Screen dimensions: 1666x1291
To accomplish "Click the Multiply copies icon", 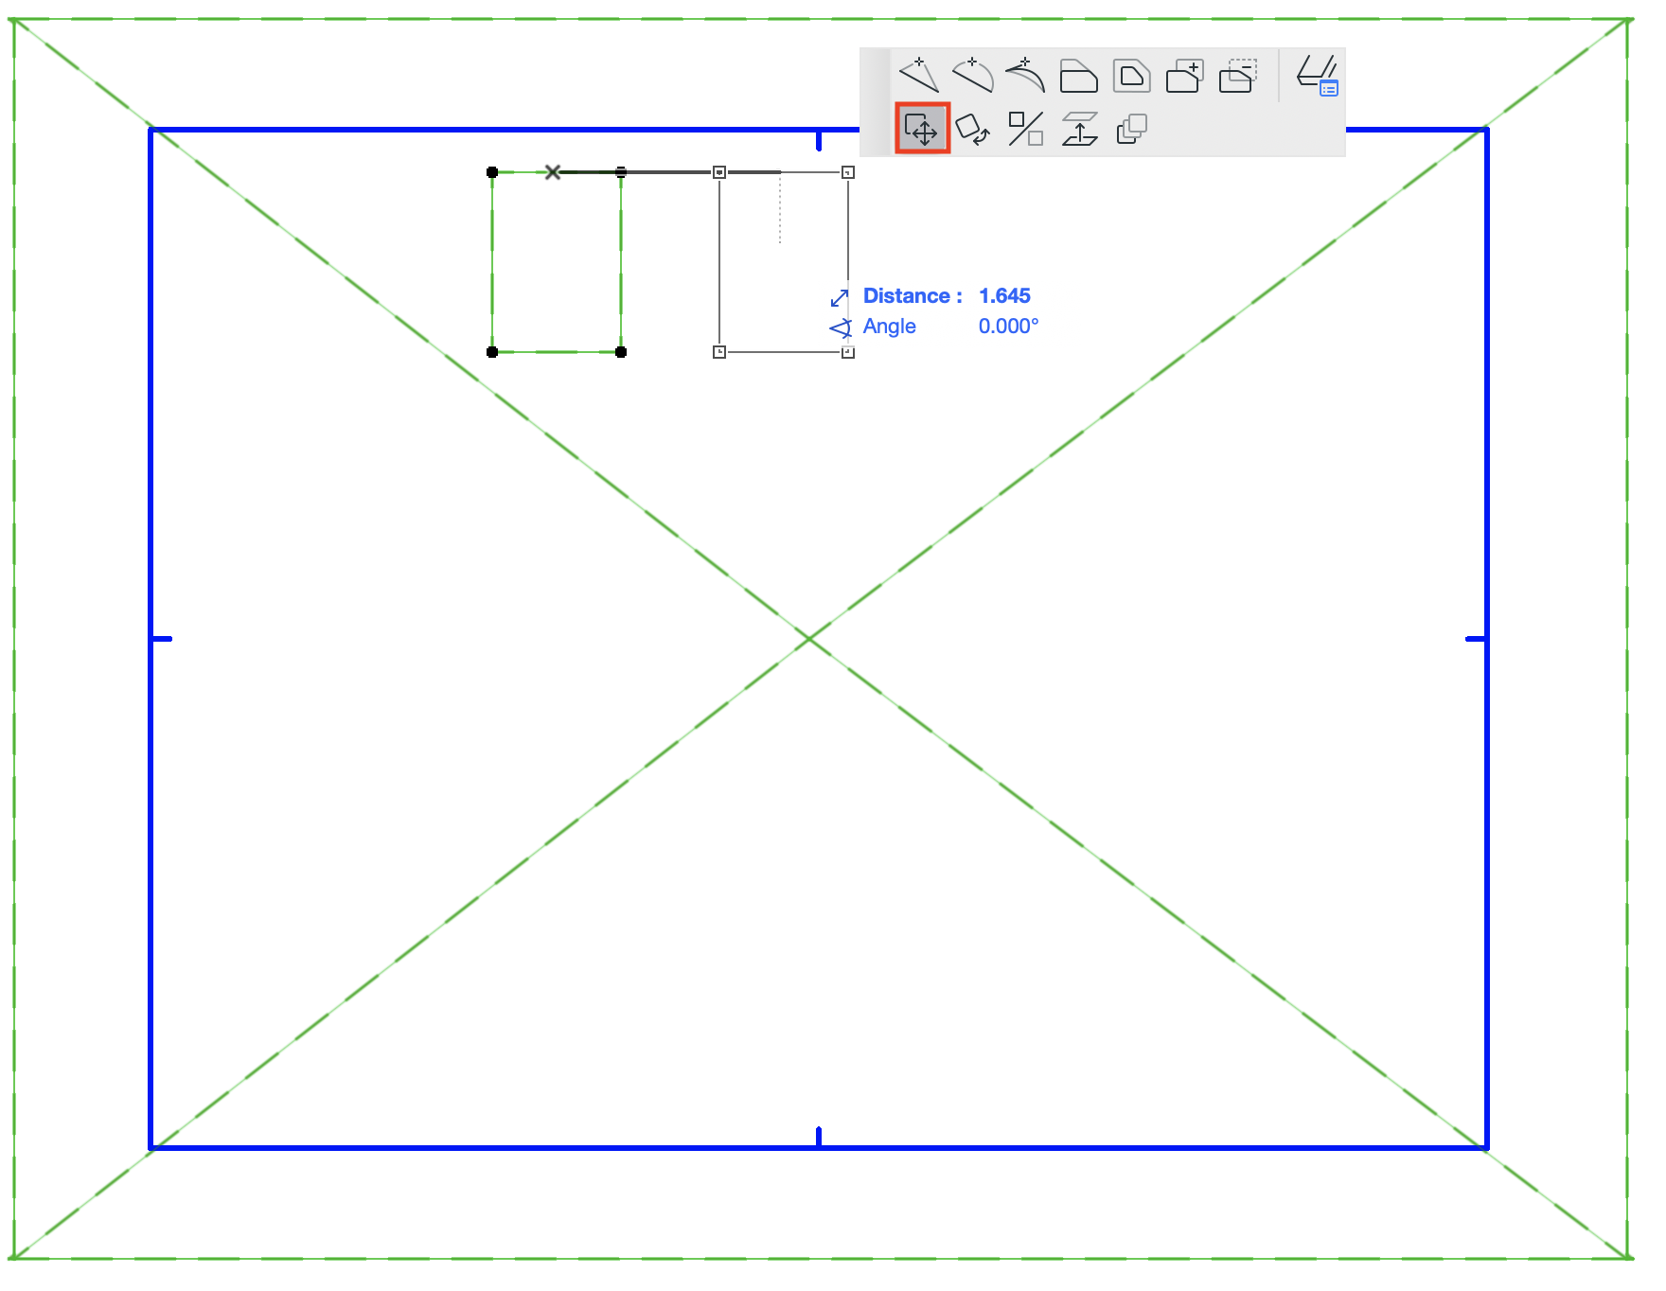I will point(1132,129).
